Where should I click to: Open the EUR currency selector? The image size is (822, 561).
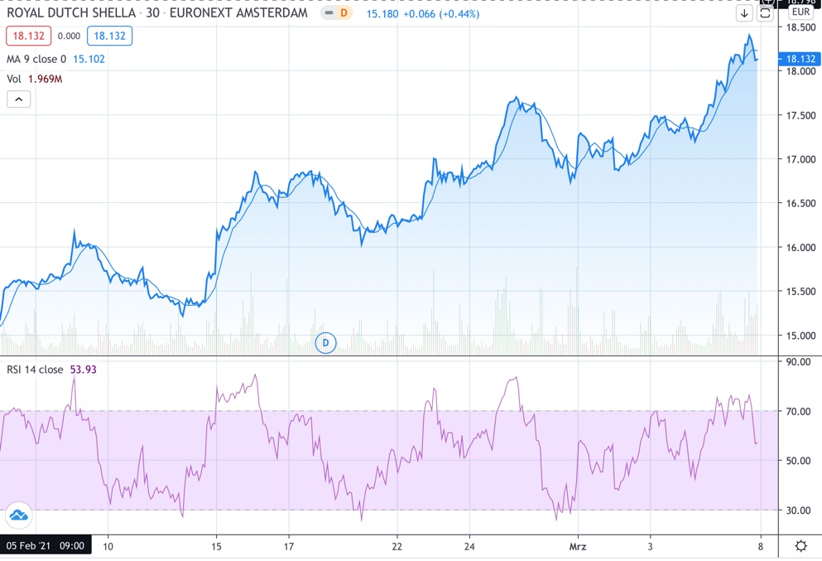tap(800, 12)
